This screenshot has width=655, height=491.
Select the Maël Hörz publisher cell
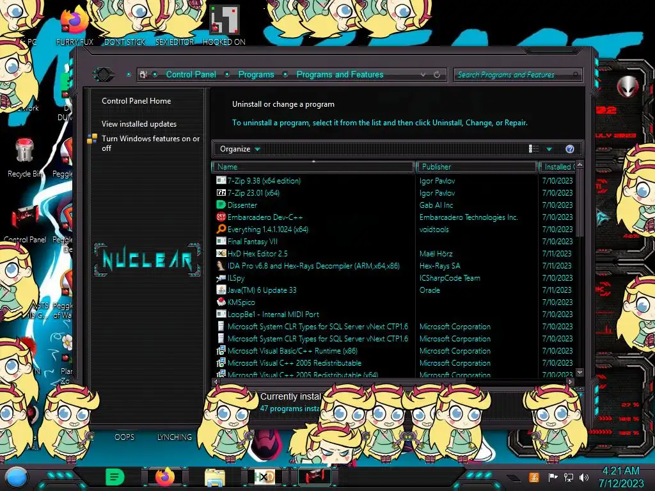436,253
